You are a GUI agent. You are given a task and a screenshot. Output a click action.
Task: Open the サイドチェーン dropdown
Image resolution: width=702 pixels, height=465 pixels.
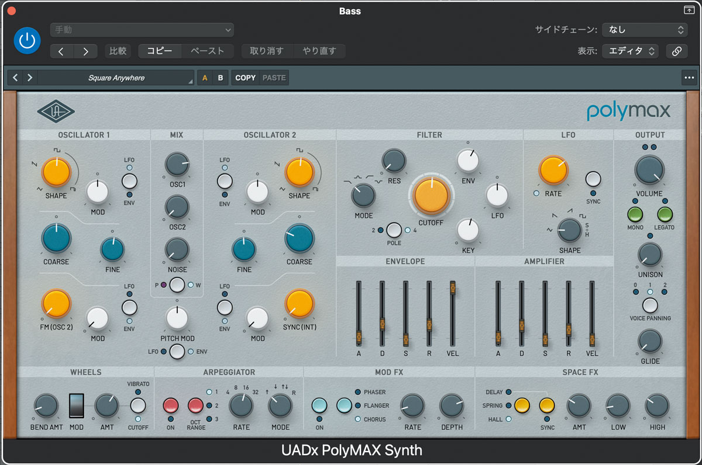(x=645, y=30)
